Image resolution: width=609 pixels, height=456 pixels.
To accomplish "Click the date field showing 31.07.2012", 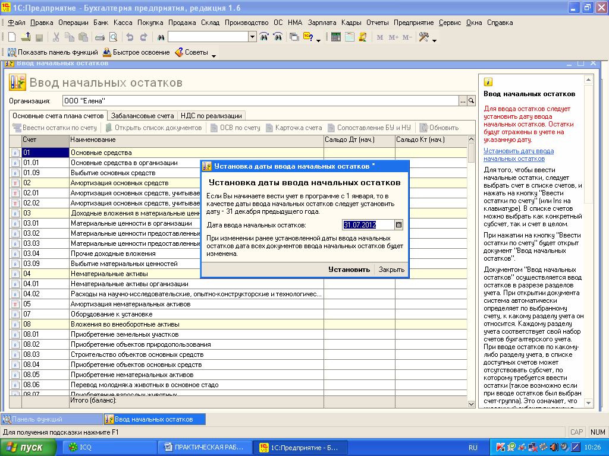I will click(x=368, y=225).
